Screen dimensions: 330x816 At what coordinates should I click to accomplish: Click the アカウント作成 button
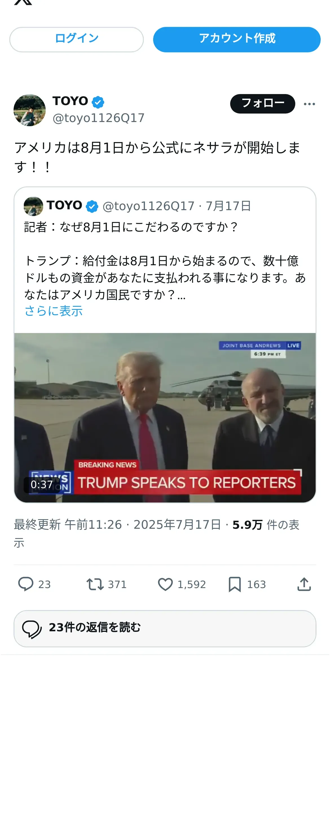tap(237, 39)
